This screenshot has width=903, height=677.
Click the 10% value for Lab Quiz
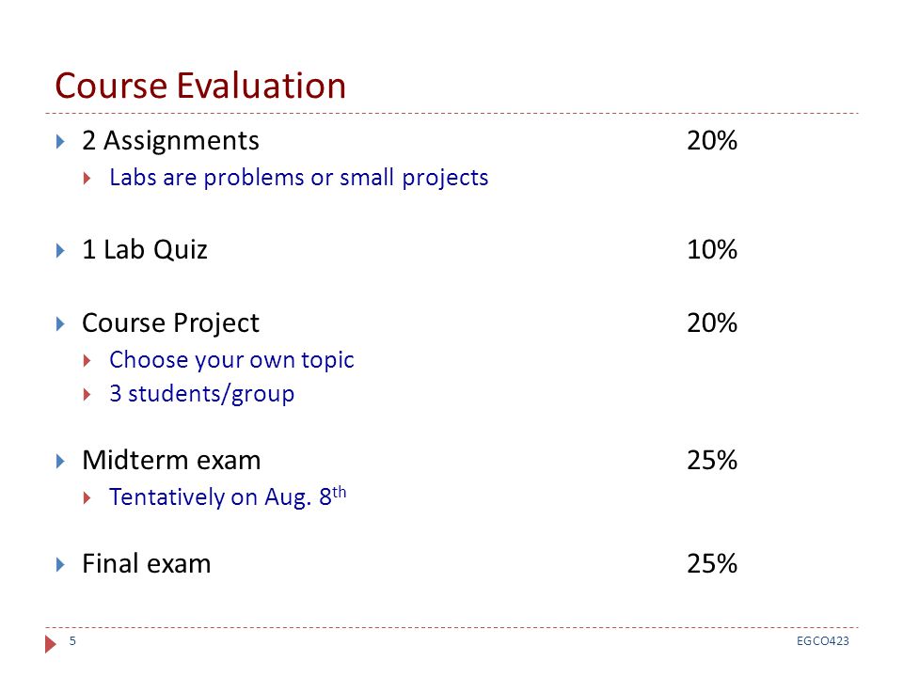[712, 250]
